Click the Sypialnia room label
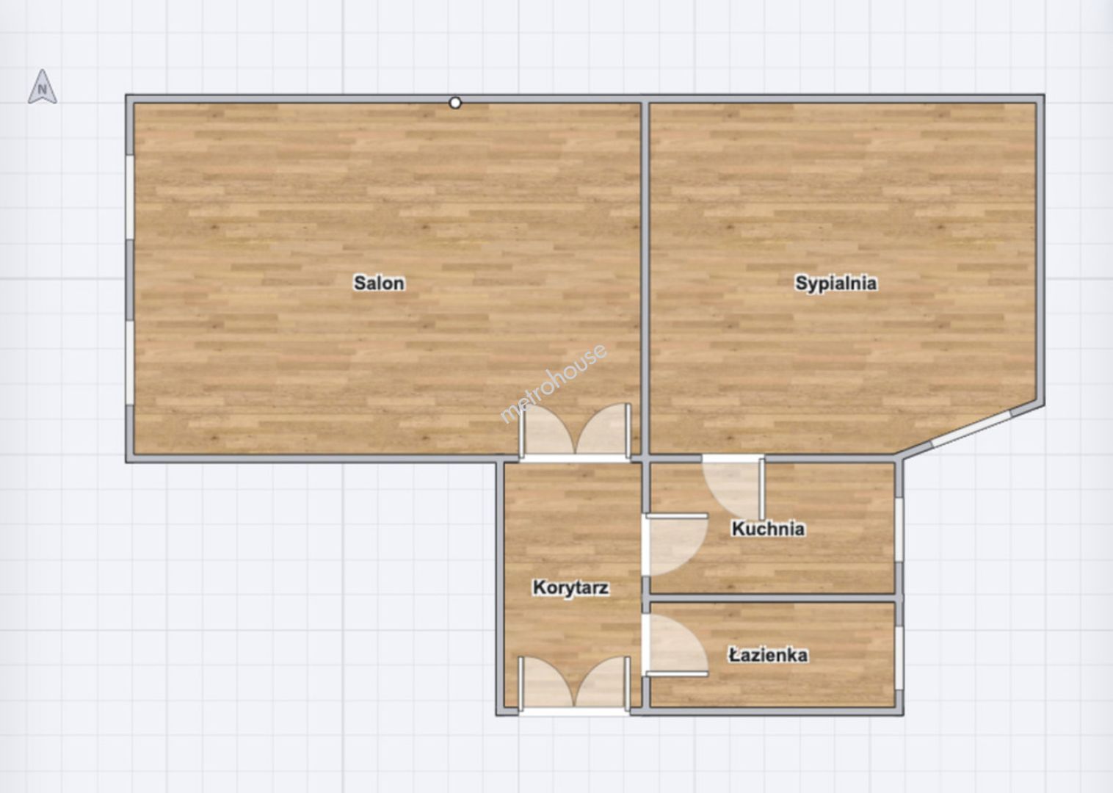Image resolution: width=1113 pixels, height=793 pixels. (835, 283)
